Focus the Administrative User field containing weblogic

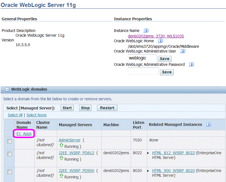point(142,58)
